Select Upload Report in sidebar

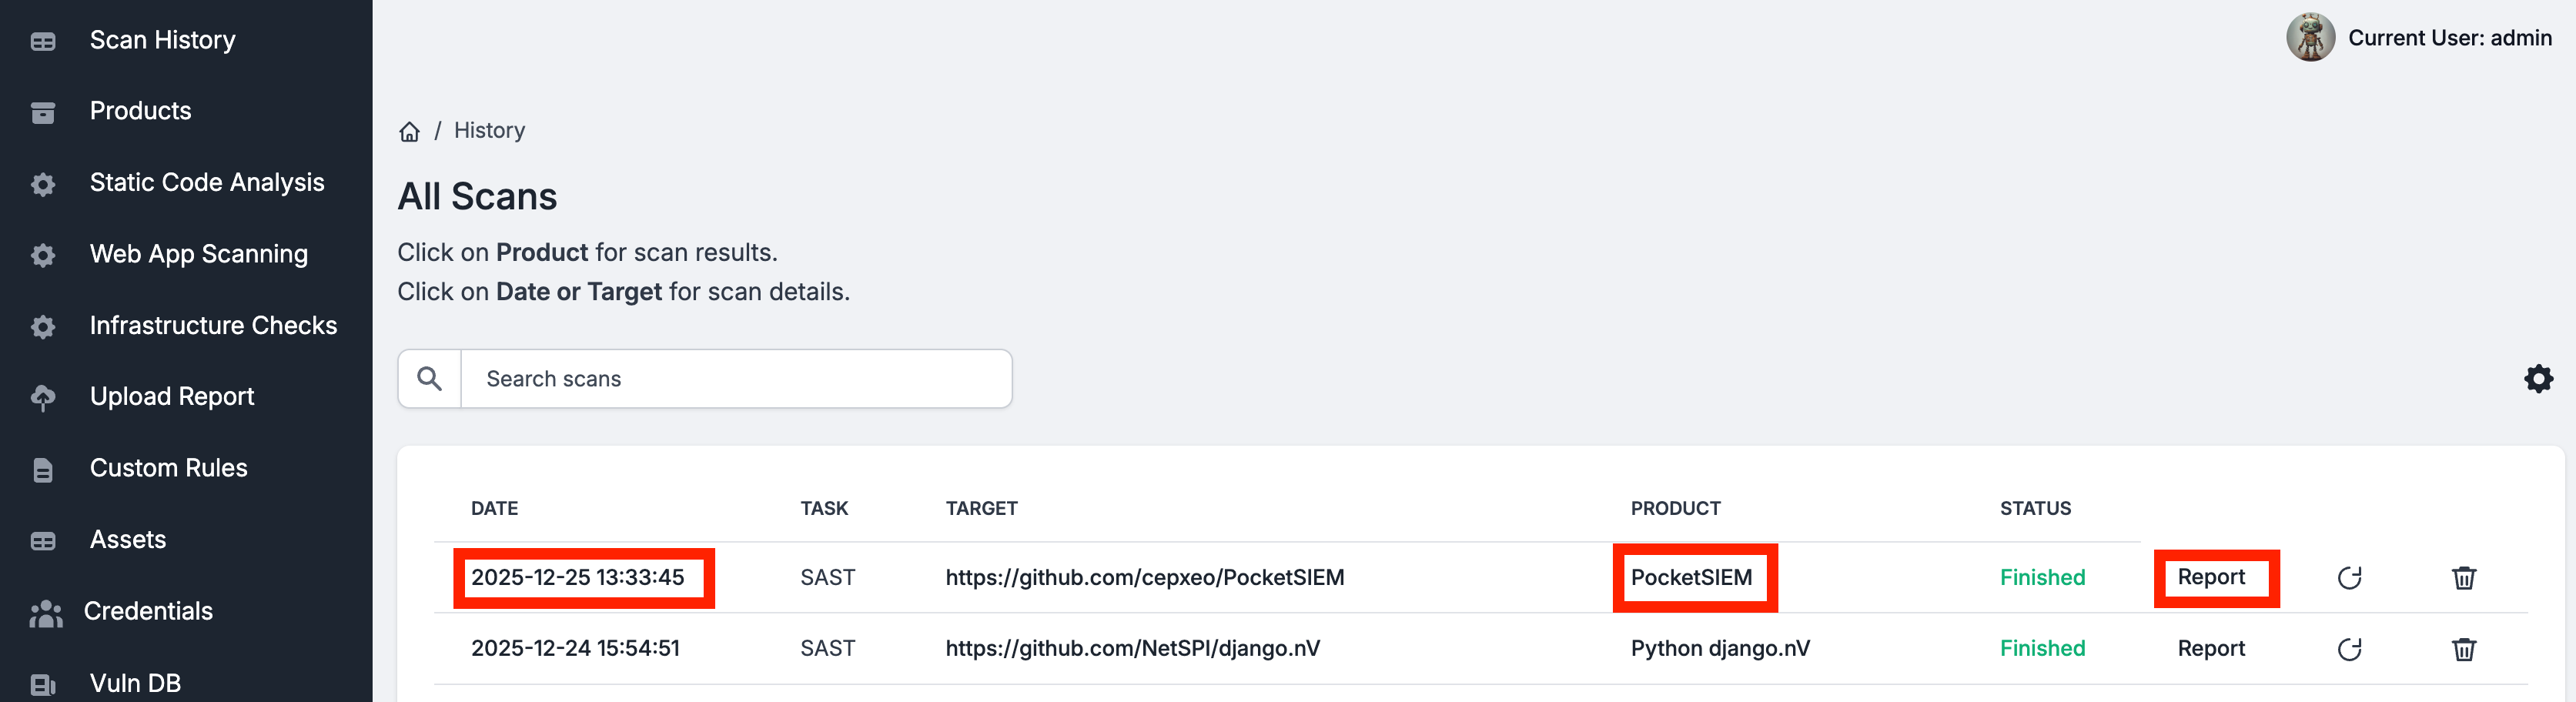pos(172,397)
